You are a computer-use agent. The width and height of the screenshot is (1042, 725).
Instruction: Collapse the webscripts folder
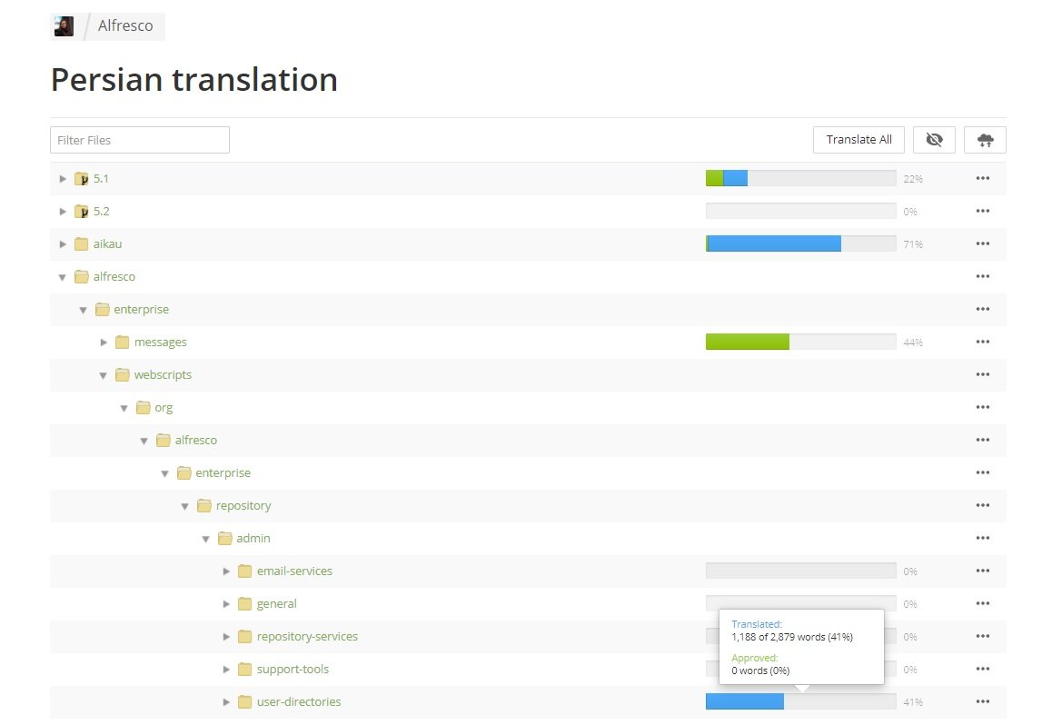[104, 375]
